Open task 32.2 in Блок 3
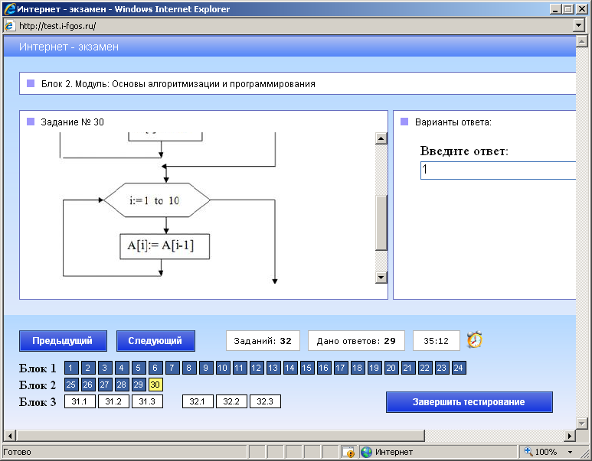This screenshot has width=592, height=461. 231,401
